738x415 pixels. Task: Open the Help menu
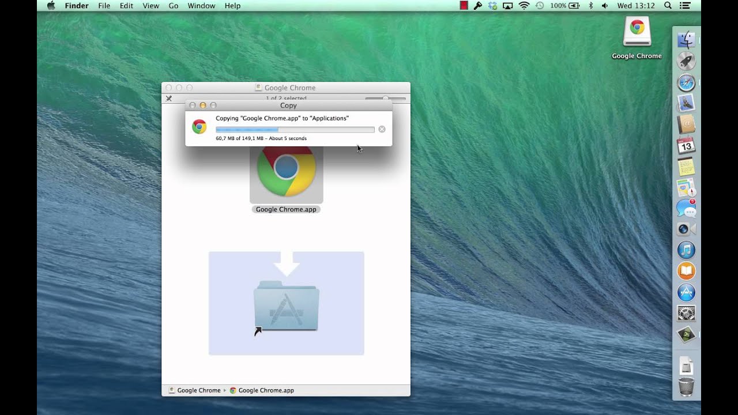(232, 6)
